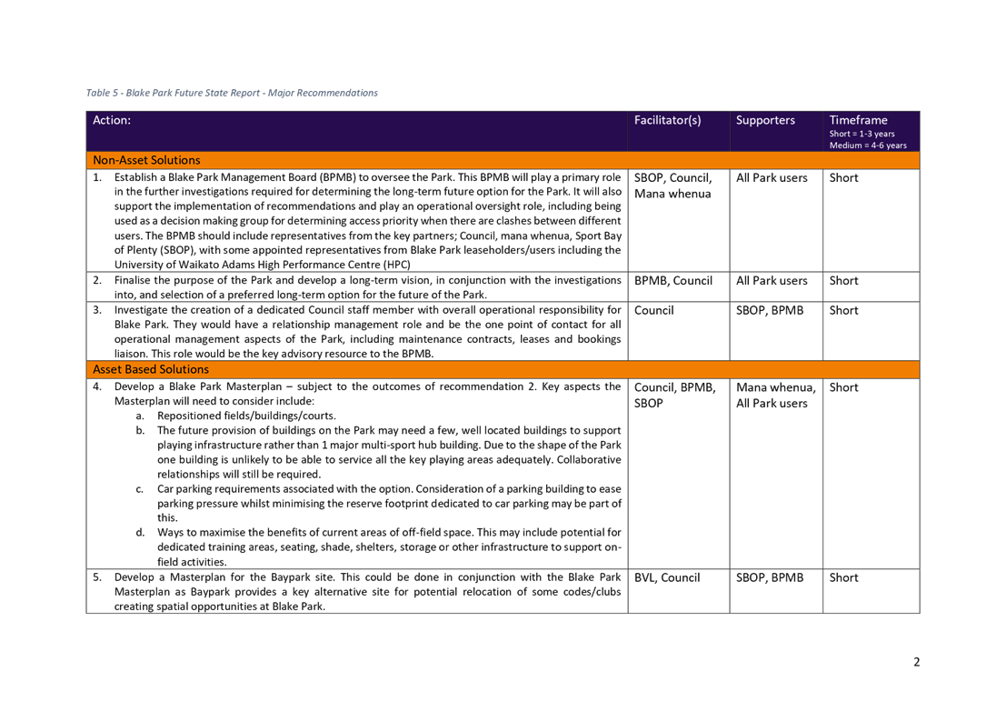Screen dimensions: 1006x712
Task: Click the page number 2
Action: (x=916, y=662)
